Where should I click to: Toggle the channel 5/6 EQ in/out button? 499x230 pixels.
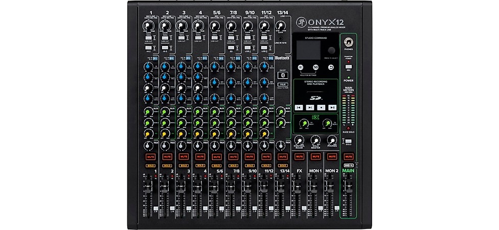tap(221, 58)
